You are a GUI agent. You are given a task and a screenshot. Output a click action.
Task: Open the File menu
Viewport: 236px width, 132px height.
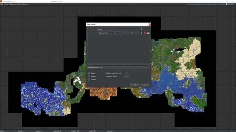[x=2, y=4]
